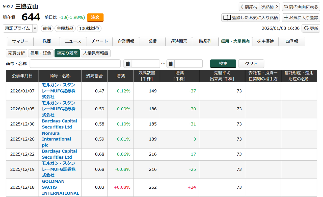Select the 信用・証金 sub-tab
The height and width of the screenshot is (197, 323).
[x=41, y=53]
